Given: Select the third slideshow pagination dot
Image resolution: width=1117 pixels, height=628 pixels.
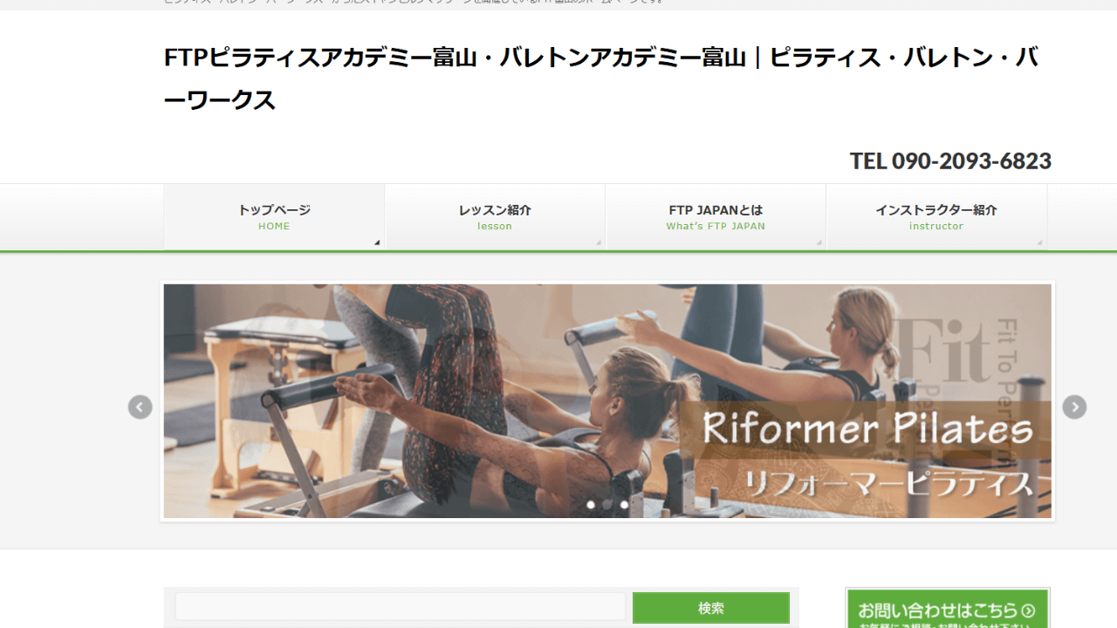Looking at the screenshot, I should click(x=624, y=504).
